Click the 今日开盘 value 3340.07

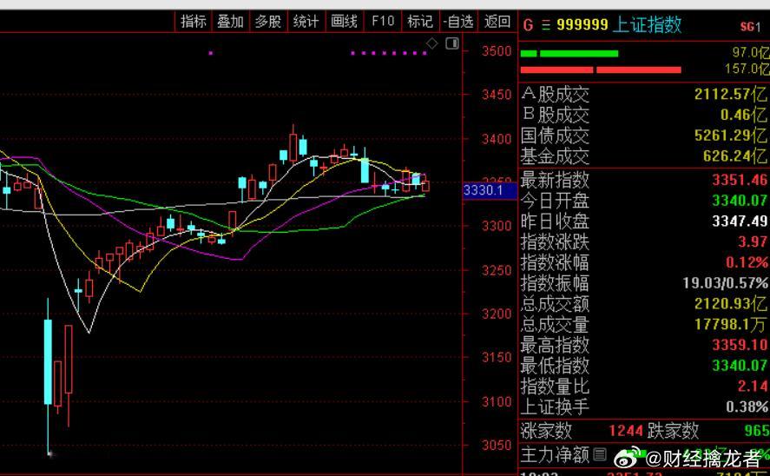click(x=740, y=201)
